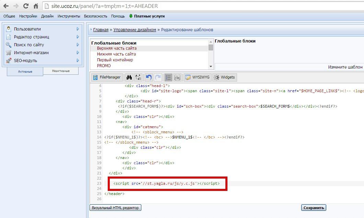364x218 pixels.
Task: Open the Общее menu
Action: pos(9,16)
